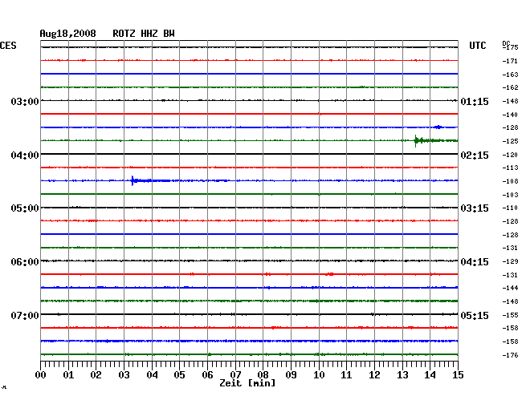Click the DC offset value '-176'
This screenshot has height=396, width=522.
[510, 355]
